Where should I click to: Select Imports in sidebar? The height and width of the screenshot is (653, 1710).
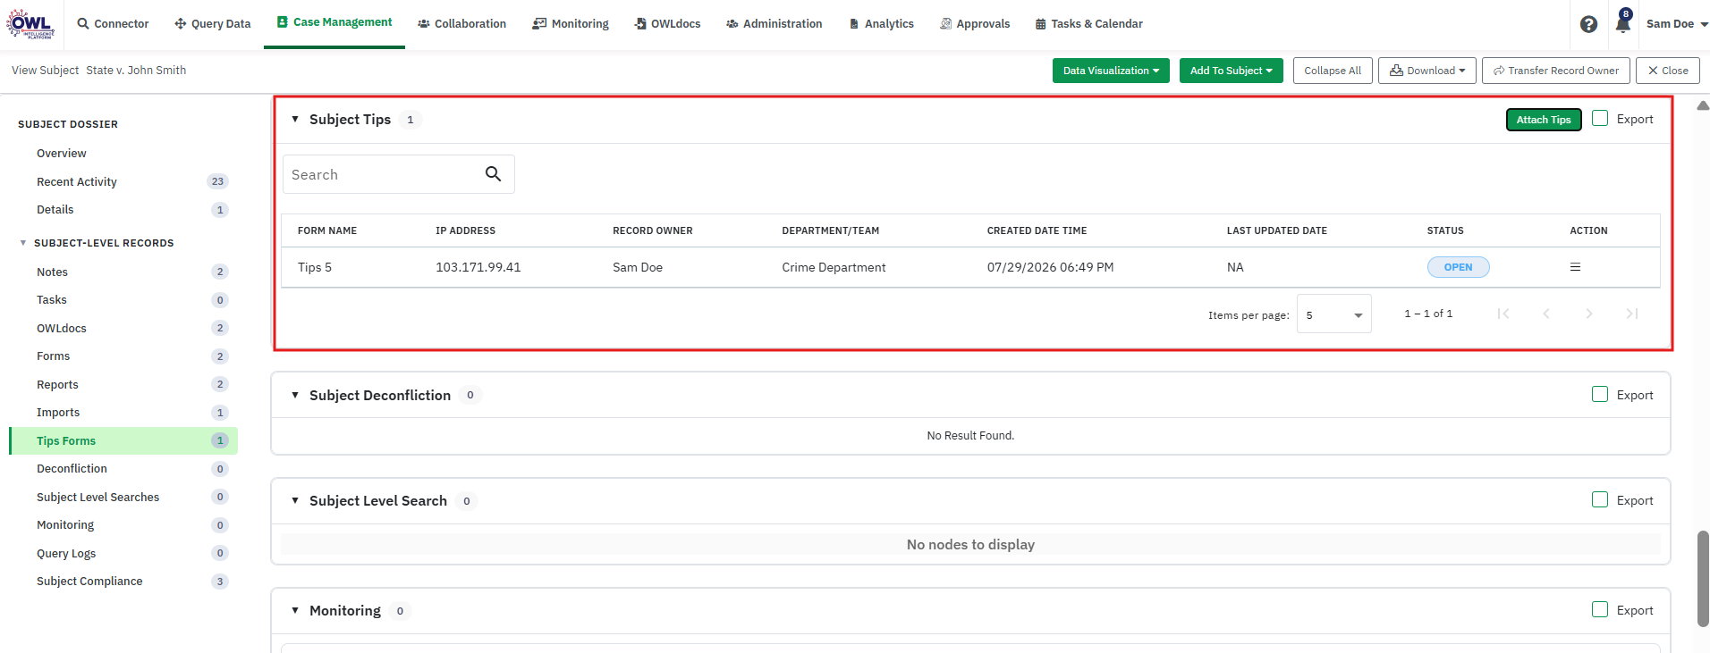[x=58, y=413]
